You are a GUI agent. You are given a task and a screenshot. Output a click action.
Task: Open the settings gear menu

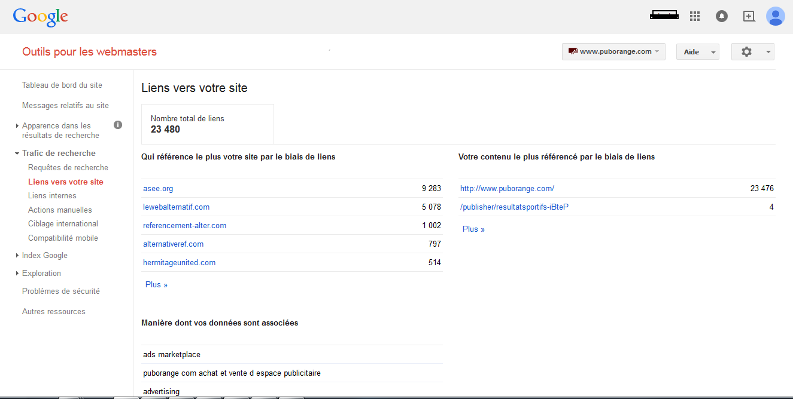pos(752,52)
